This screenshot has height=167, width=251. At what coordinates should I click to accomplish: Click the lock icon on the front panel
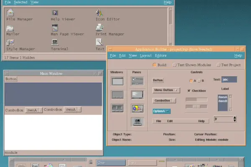(x=91, y=162)
